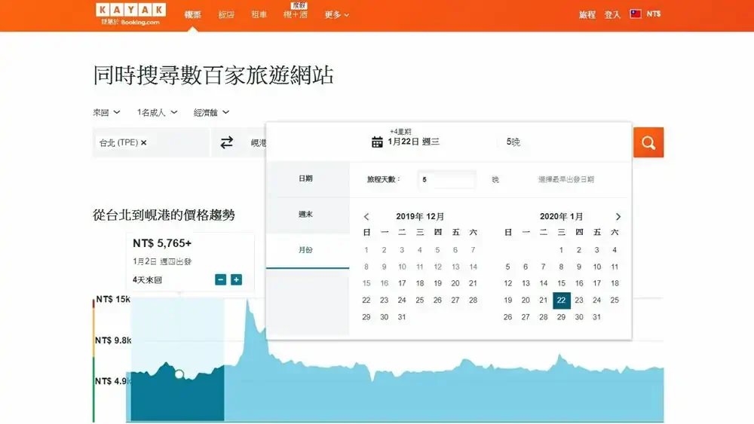Click the swap origin and destination arrows
Screen dimensions: 754x424
click(226, 142)
